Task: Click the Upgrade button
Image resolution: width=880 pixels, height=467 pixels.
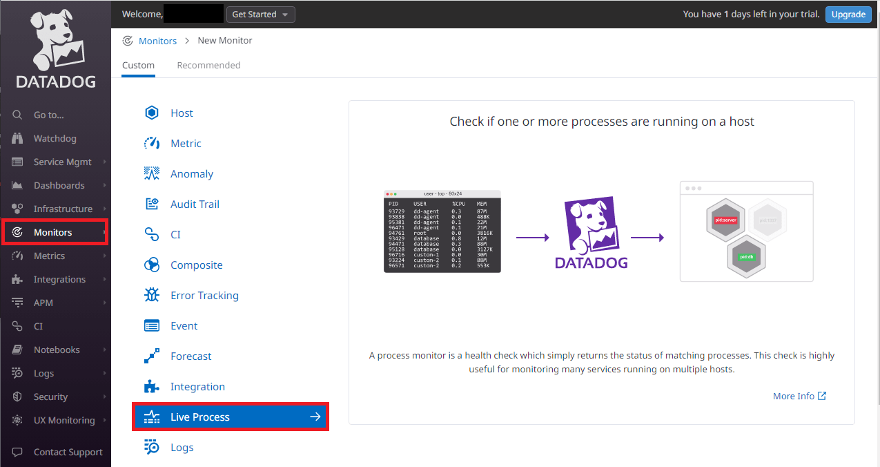Action: tap(848, 15)
